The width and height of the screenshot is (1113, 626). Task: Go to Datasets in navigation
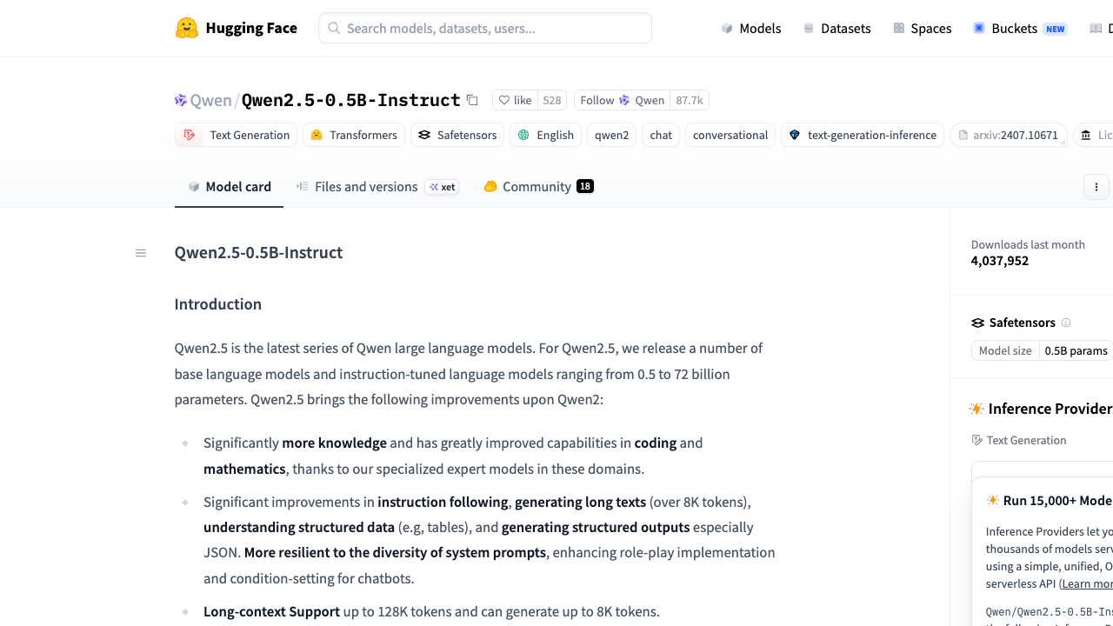[837, 28]
